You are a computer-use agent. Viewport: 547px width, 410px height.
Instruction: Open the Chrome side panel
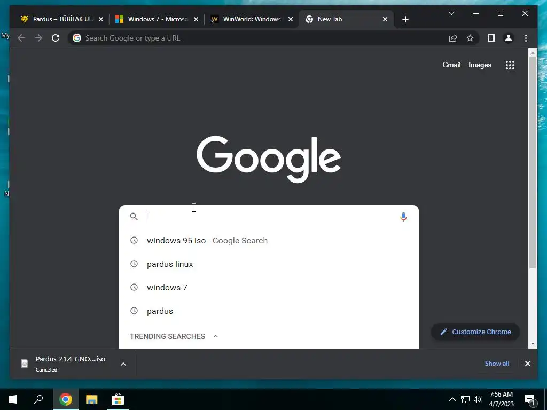(x=491, y=38)
